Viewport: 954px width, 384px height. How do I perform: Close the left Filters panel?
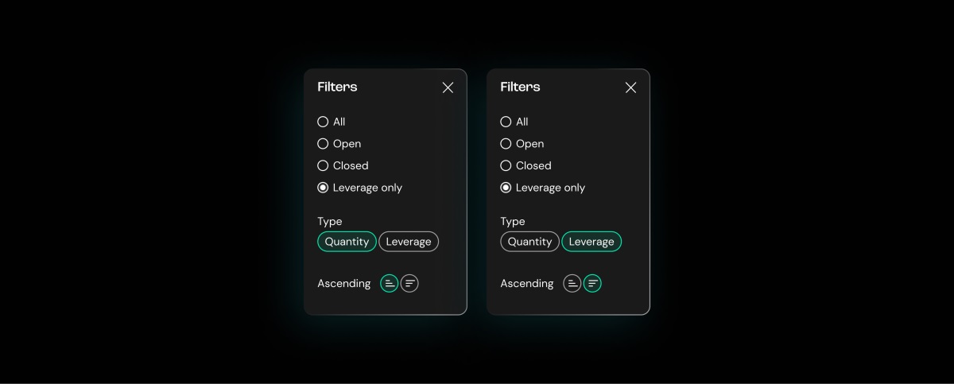[x=448, y=87]
